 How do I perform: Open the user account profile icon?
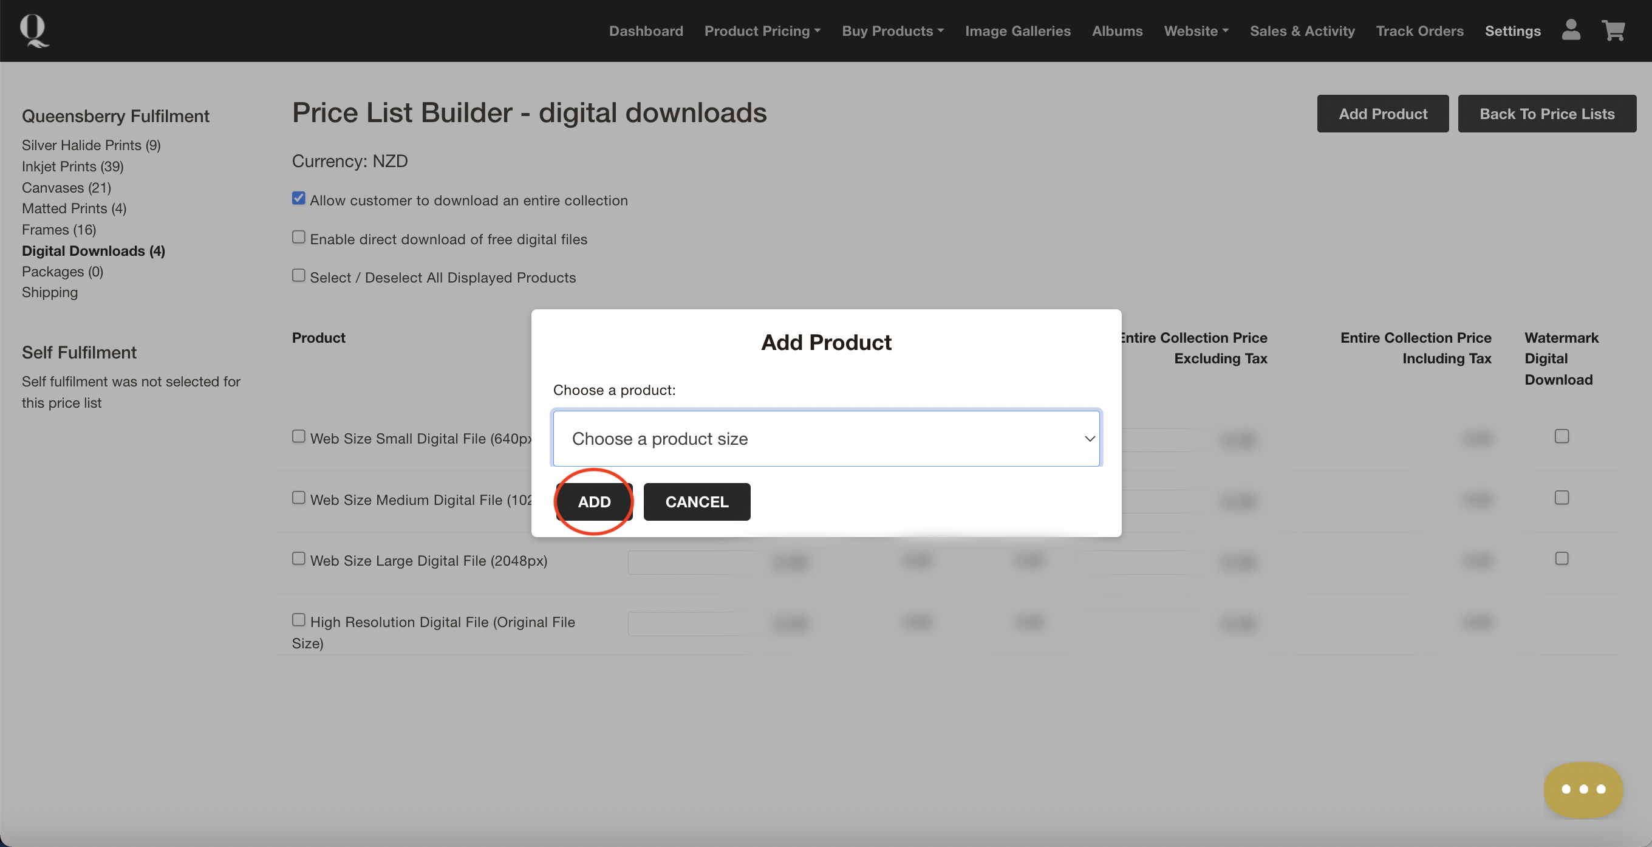(1571, 30)
